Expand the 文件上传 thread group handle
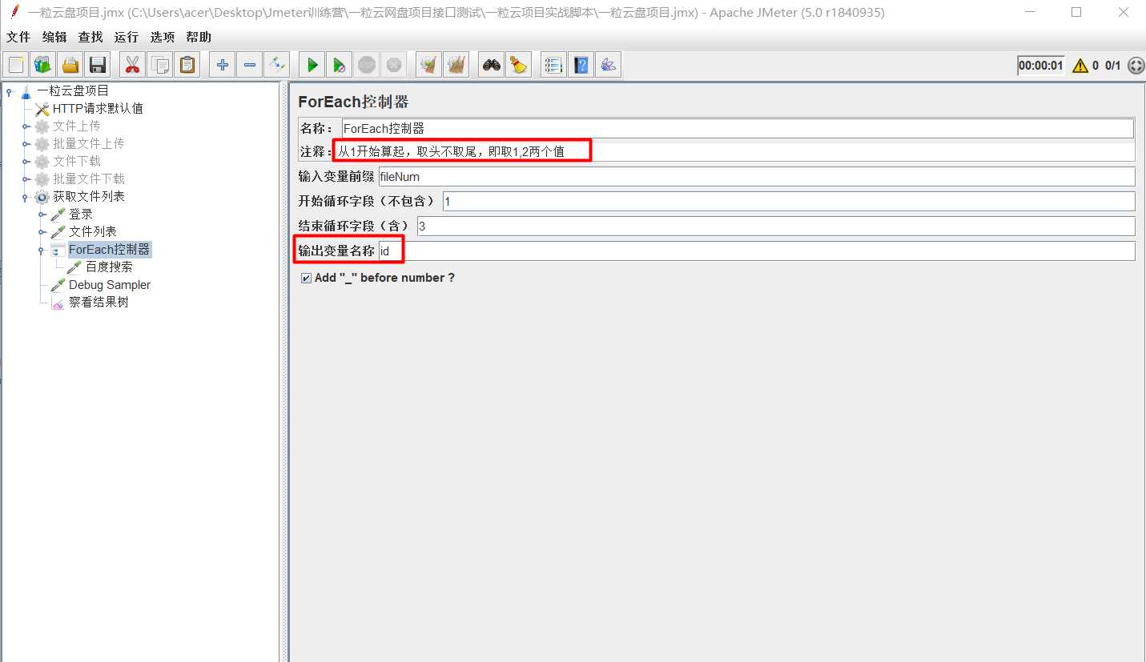Viewport: 1146px width, 662px height. pyautogui.click(x=26, y=126)
